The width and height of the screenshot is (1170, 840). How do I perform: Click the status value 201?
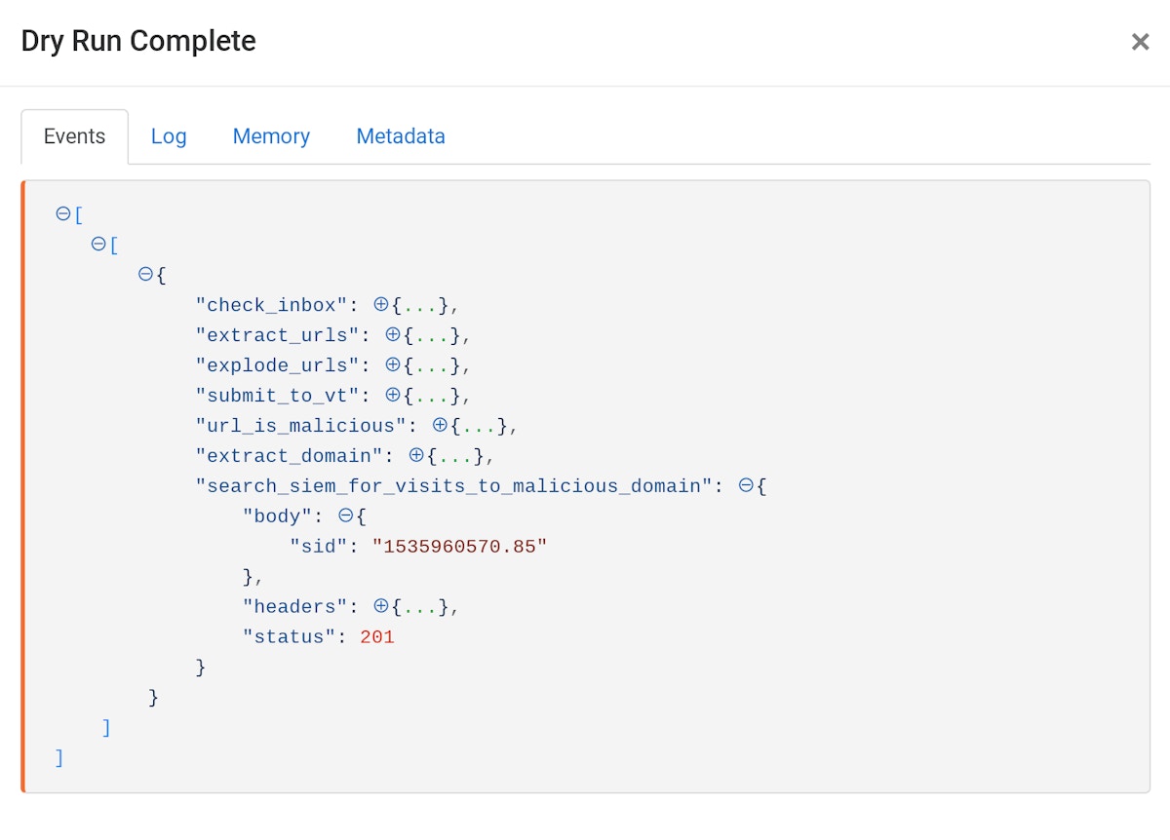click(x=377, y=637)
